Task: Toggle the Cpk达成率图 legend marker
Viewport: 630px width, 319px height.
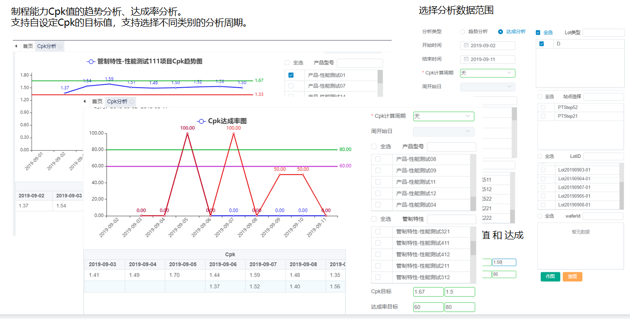Action: point(201,121)
